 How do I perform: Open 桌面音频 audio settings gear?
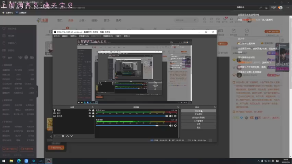pos(175,126)
